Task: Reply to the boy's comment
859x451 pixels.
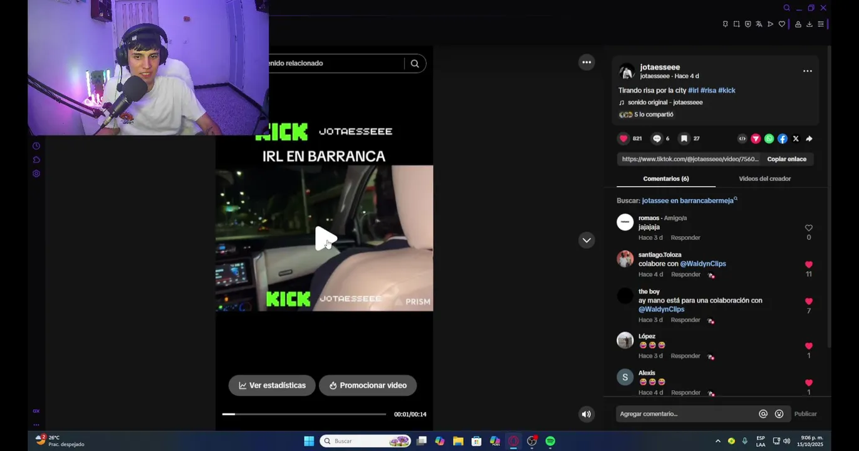Action: point(685,320)
